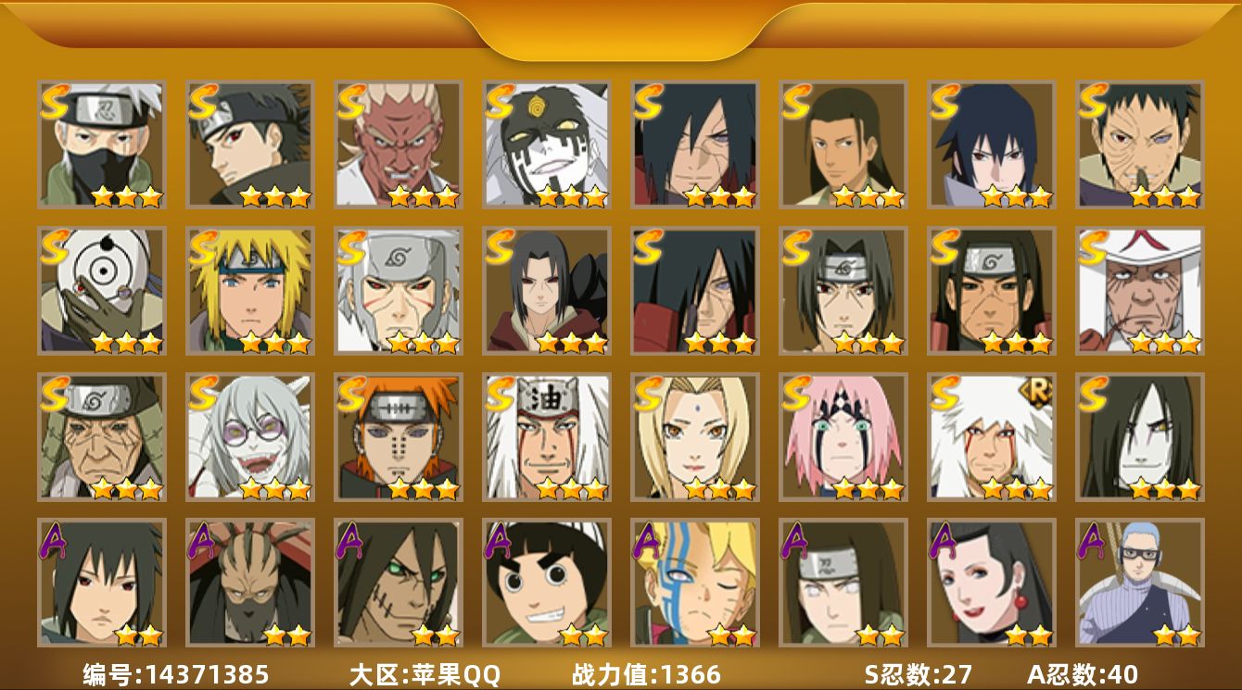Click the white spiral-masked Obito character
The image size is (1242, 690).
[x=102, y=291]
